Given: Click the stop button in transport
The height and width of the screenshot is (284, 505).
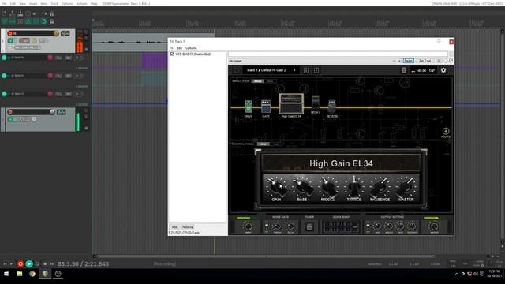Looking at the screenshot, I should coord(45,263).
